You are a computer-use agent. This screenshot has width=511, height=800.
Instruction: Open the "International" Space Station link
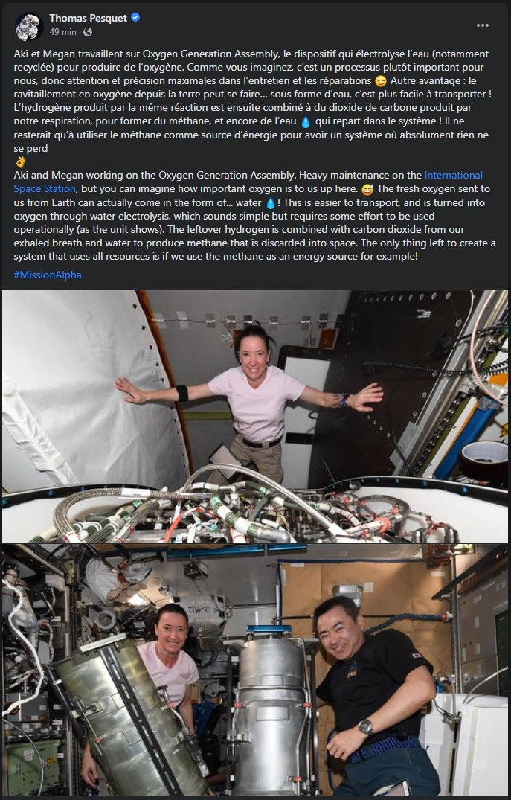454,176
